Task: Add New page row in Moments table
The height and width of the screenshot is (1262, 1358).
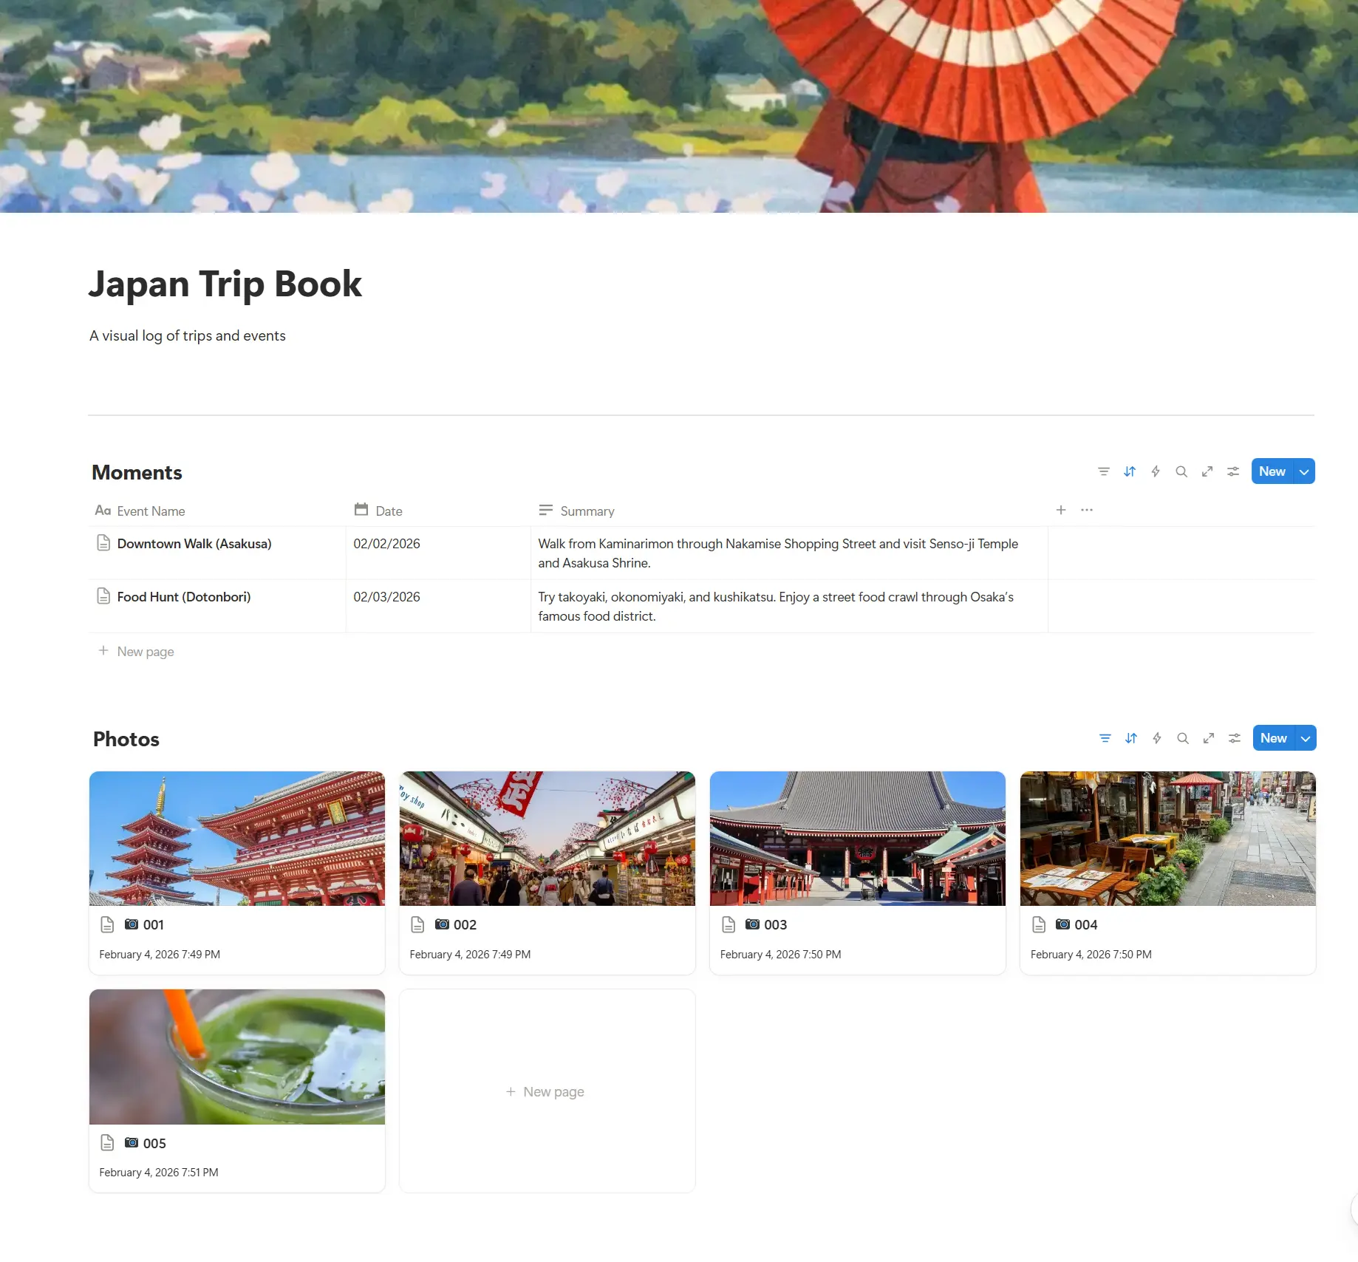Action: pos(146,651)
